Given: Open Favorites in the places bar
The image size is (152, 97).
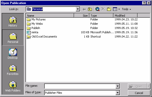Looking at the screenshot, I should [13, 70].
